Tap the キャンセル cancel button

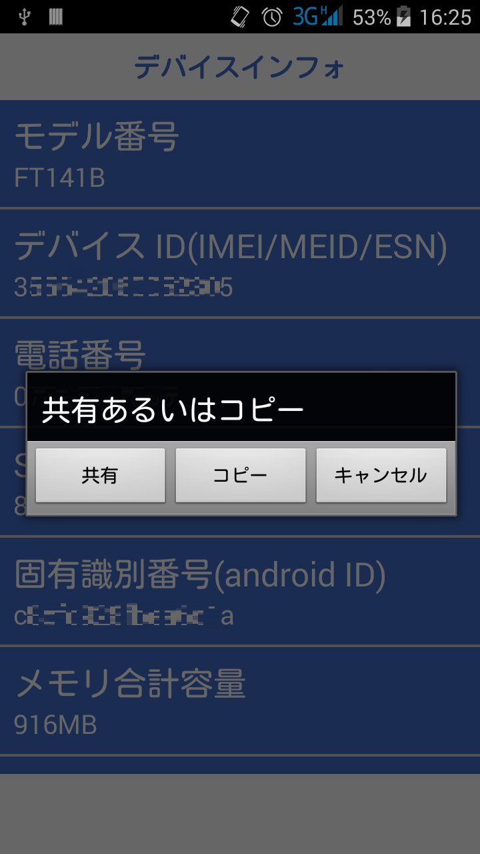click(381, 475)
